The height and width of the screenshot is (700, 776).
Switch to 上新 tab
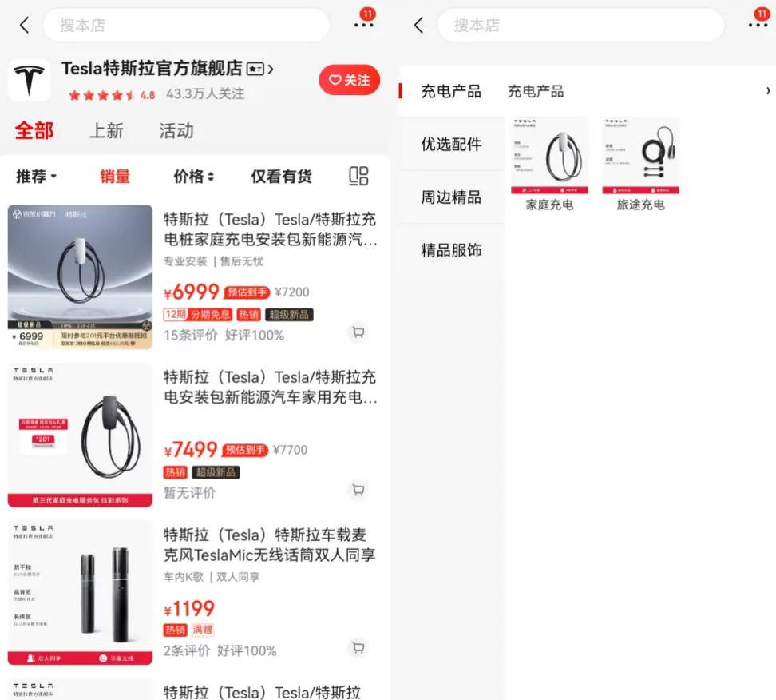tap(106, 131)
